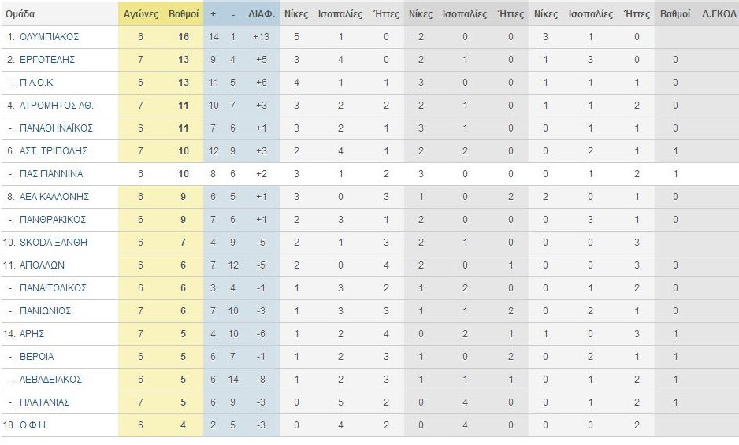Screen dimensions: 739x445
Task: Click the ΠΑΝΑΘΗΝΑΪΚΟΣ team name
Action: [56, 128]
